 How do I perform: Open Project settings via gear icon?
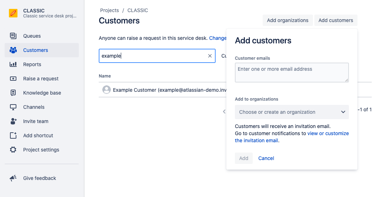pos(13,150)
